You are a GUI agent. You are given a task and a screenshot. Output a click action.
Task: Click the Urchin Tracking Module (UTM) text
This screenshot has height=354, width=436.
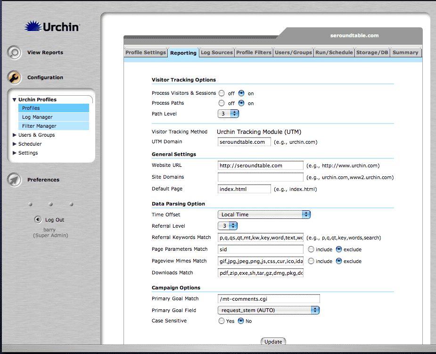tap(259, 132)
